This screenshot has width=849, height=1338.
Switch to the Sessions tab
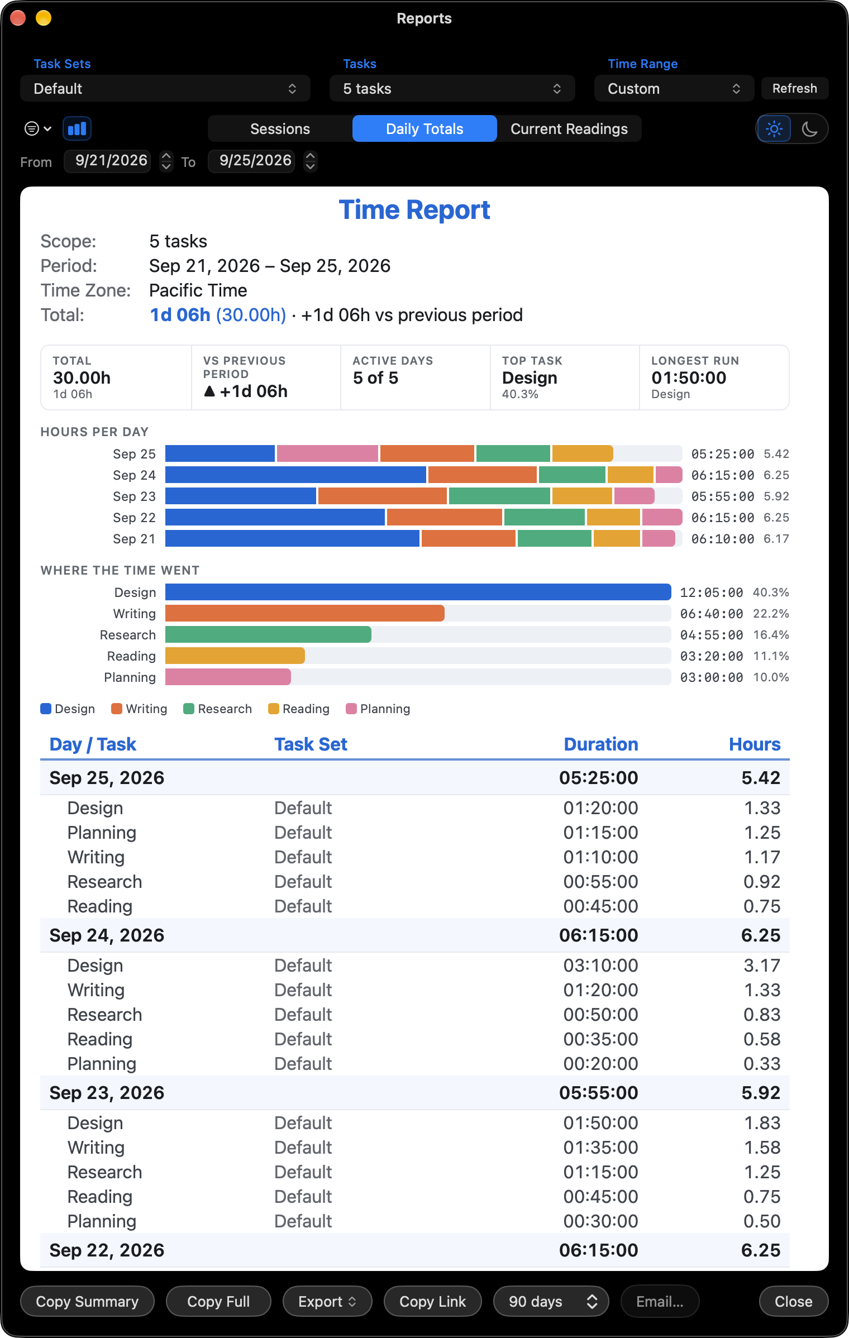click(x=280, y=129)
